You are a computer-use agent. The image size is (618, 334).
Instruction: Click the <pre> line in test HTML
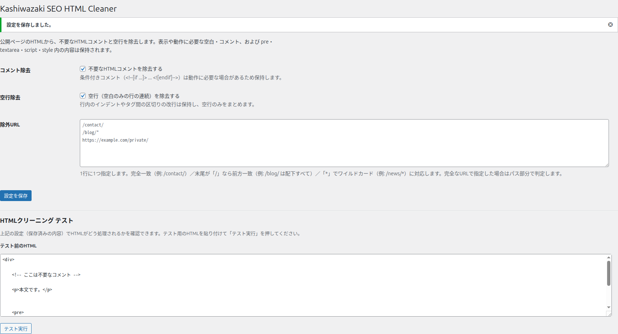tap(18, 312)
